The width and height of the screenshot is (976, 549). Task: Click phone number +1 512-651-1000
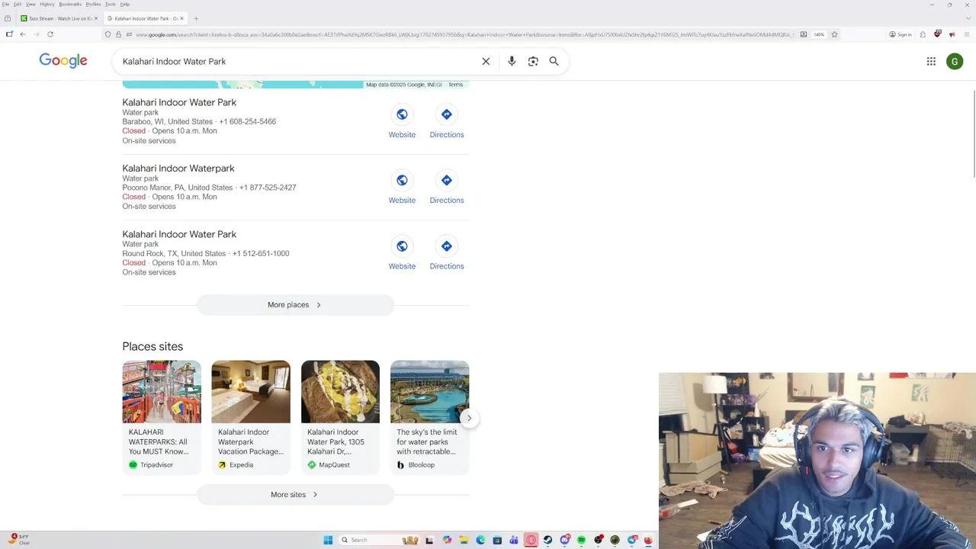261,254
